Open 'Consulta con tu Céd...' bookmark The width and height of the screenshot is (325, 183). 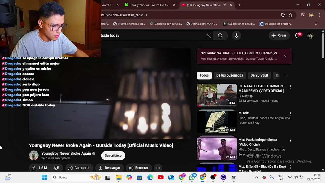166,24
